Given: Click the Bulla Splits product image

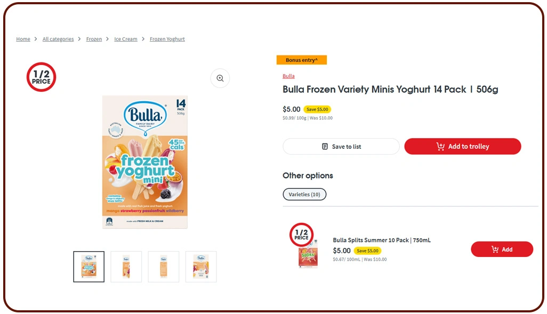Looking at the screenshot, I should pos(308,256).
